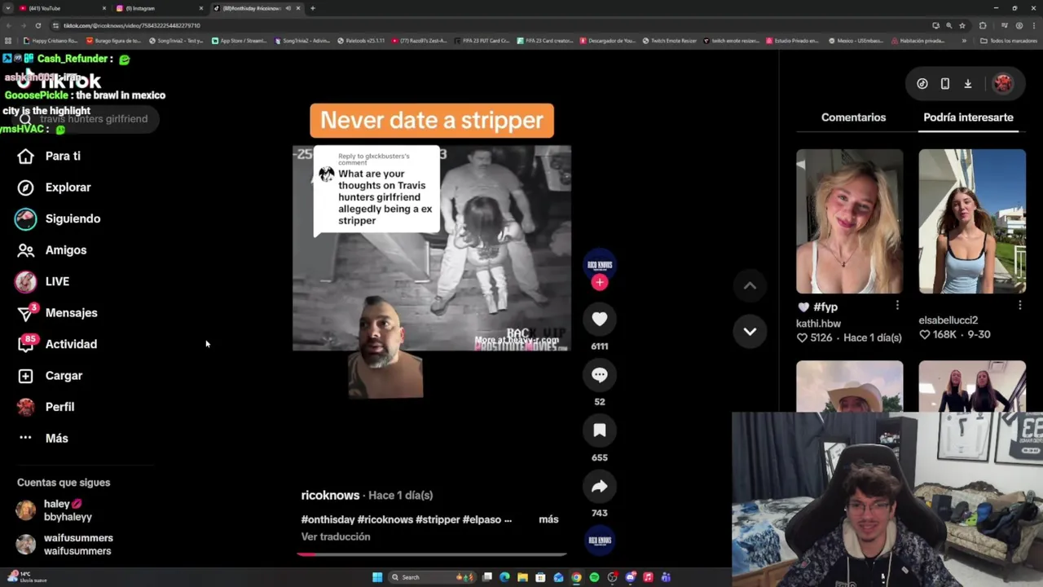
Task: Open the kathi.hbw account name
Action: tap(818, 324)
